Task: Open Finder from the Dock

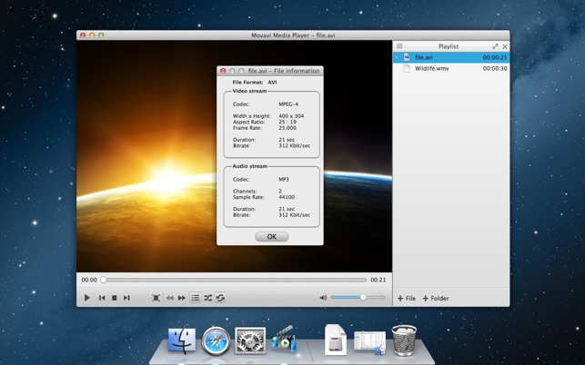Action: coord(182,340)
